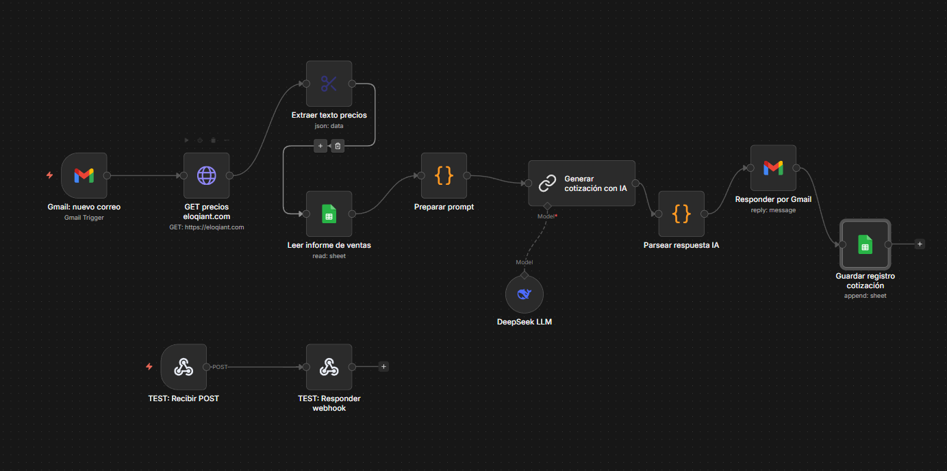Open the Guardar registro cotización node

coord(865,244)
